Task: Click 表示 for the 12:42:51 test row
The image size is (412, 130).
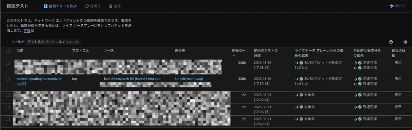Action: click(x=398, y=119)
